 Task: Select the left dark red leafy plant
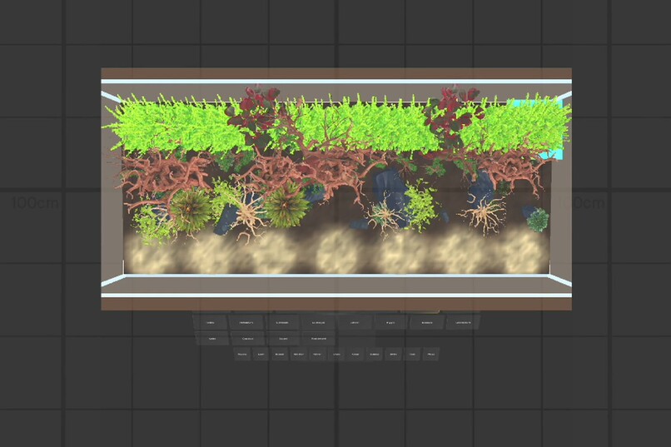click(252, 112)
